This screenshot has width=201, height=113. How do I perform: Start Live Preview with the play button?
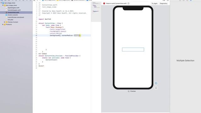pyautogui.click(x=156, y=83)
